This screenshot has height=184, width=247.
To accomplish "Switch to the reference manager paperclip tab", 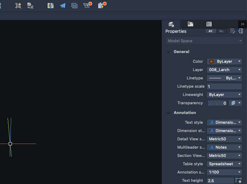I will tap(190, 24).
